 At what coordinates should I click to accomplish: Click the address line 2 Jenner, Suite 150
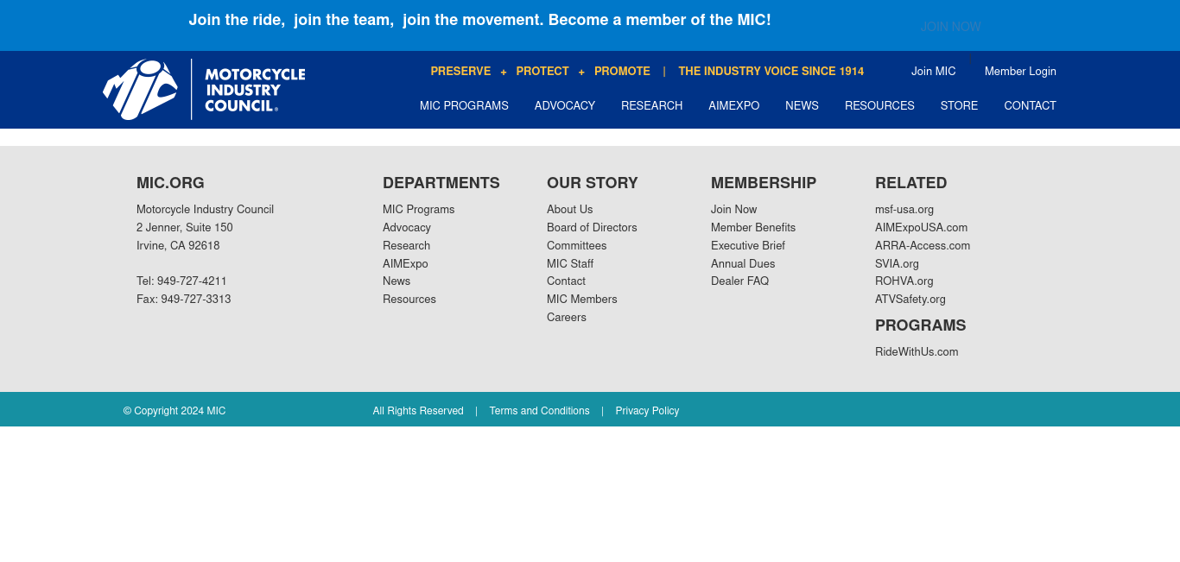click(x=185, y=228)
